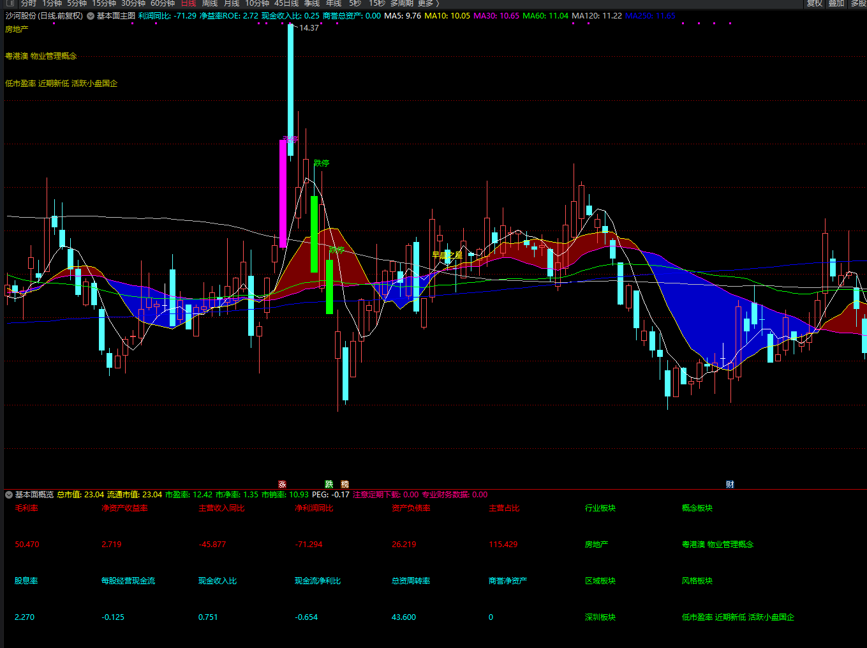Click the blue 财 event marker icon
The image size is (867, 648).
[x=730, y=485]
